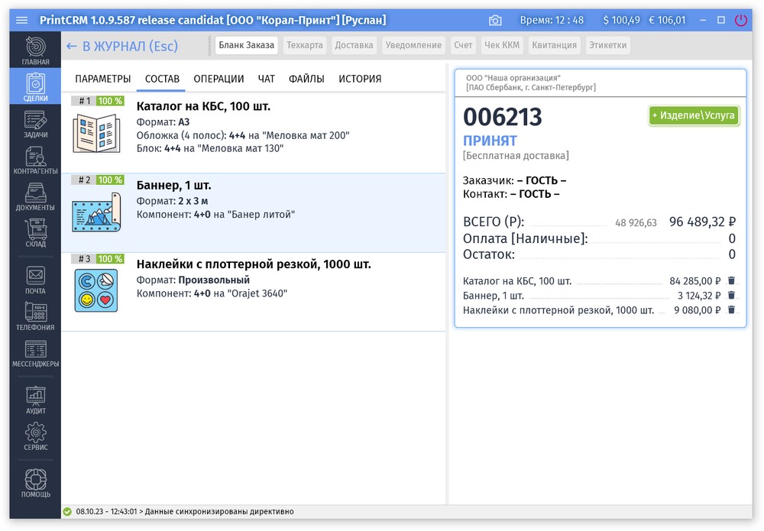
Task: Click the ПРИНЯТ order status
Action: click(490, 141)
